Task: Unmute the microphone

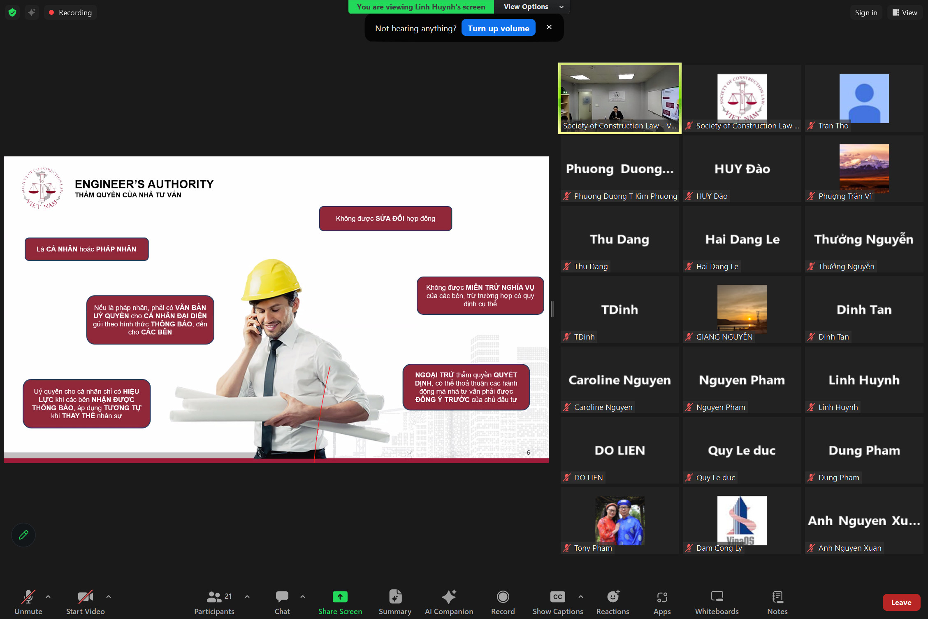Action: tap(28, 597)
